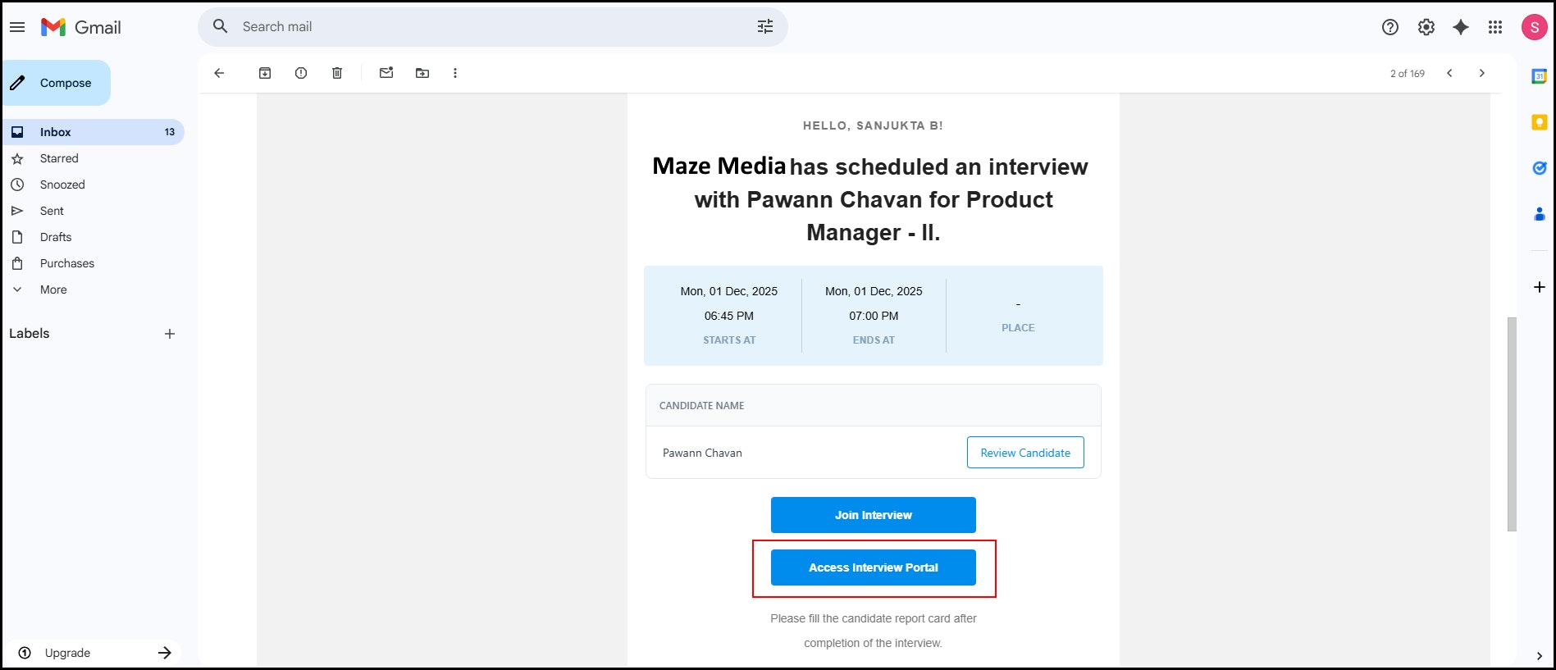Screen dimensions: 1556x670
Task: Expand the More labels list
Action: pyautogui.click(x=53, y=289)
